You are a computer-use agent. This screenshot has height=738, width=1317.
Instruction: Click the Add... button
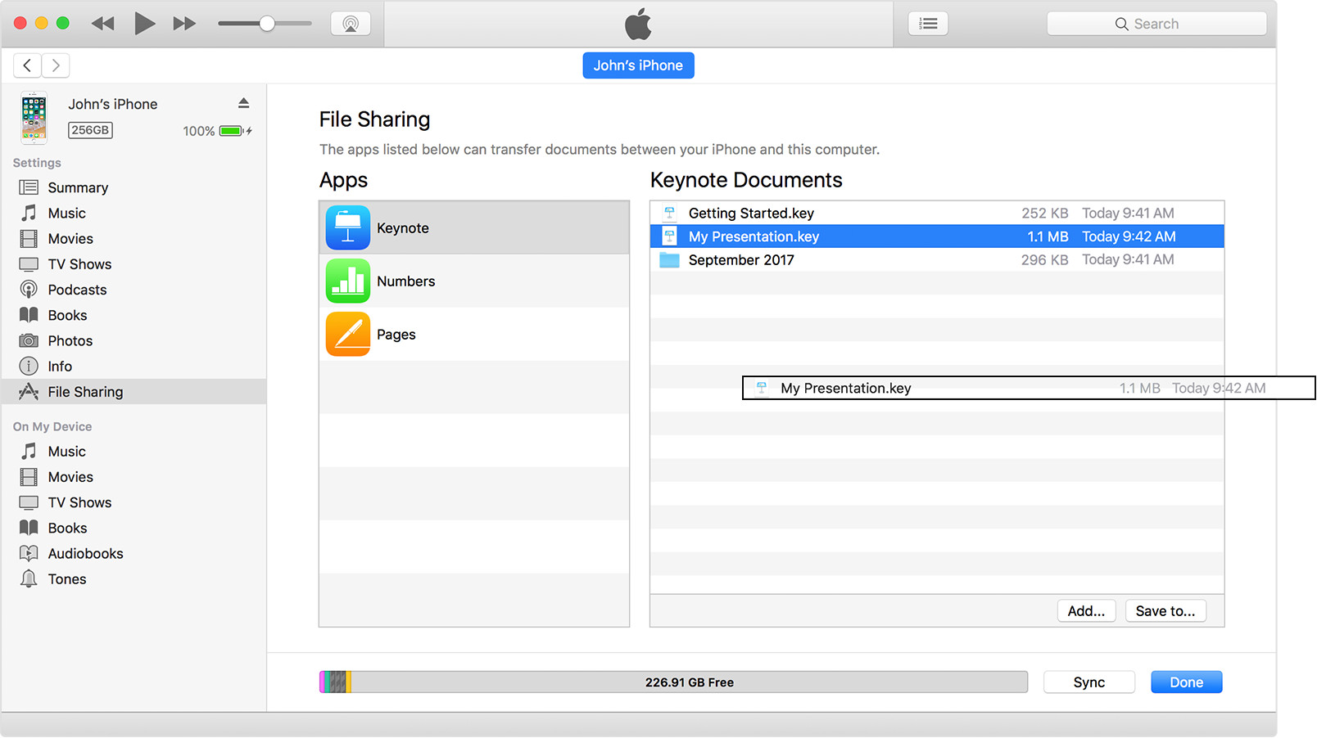1086,611
